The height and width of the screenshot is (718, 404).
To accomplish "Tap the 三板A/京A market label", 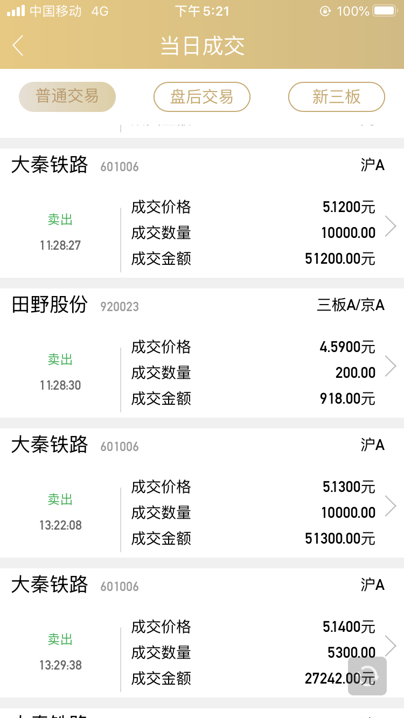I will pyautogui.click(x=351, y=306).
